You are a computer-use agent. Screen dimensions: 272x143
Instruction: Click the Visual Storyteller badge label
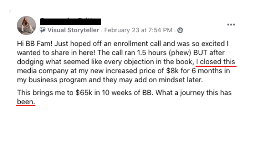73,30
